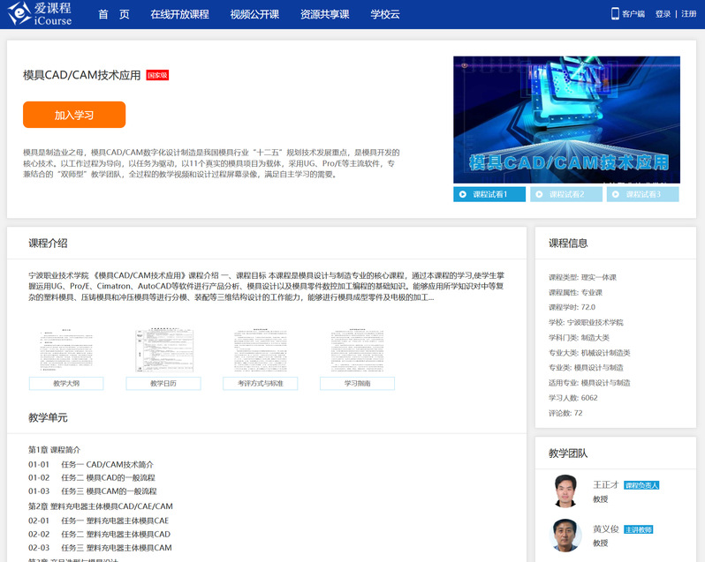705x562 pixels.
Task: Click the 考评方式与标准 label button
Action: pyautogui.click(x=261, y=384)
